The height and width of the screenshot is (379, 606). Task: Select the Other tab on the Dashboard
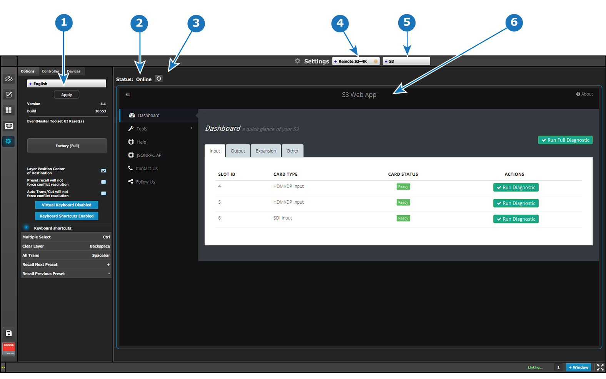tap(292, 151)
